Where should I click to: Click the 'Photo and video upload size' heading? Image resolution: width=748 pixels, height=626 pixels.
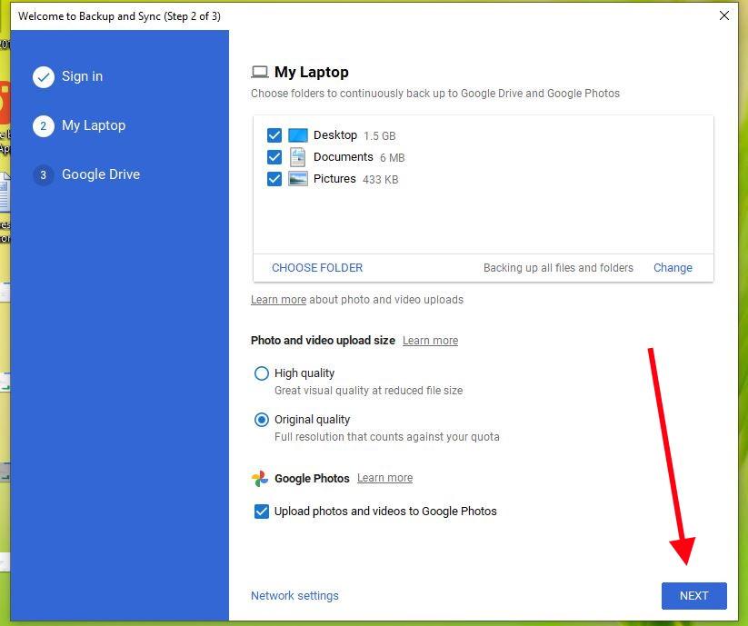323,341
